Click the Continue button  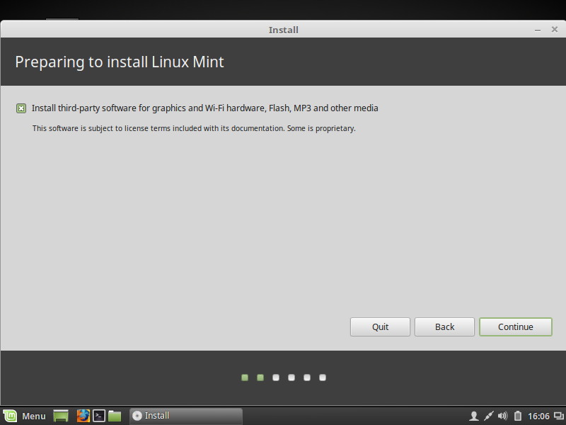click(516, 327)
